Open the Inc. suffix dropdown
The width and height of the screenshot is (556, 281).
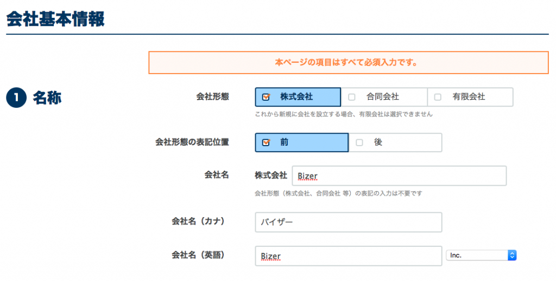click(481, 255)
